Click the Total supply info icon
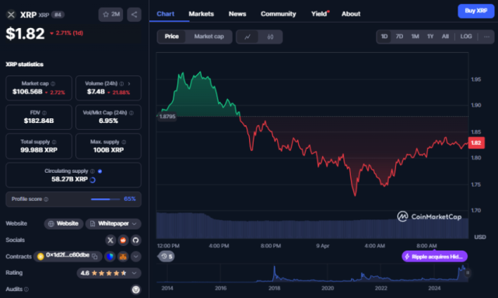 click(54, 142)
